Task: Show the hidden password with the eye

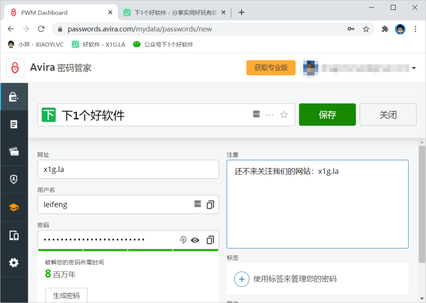Action: coord(195,240)
